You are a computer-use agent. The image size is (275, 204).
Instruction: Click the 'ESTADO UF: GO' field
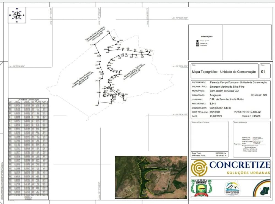pos(259,95)
